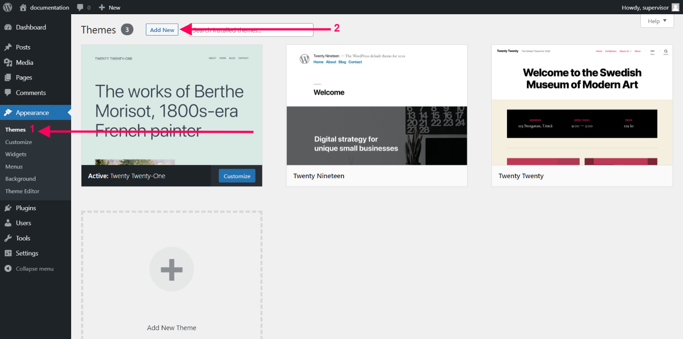Open the Theme Editor submenu item
683x339 pixels.
pos(22,191)
